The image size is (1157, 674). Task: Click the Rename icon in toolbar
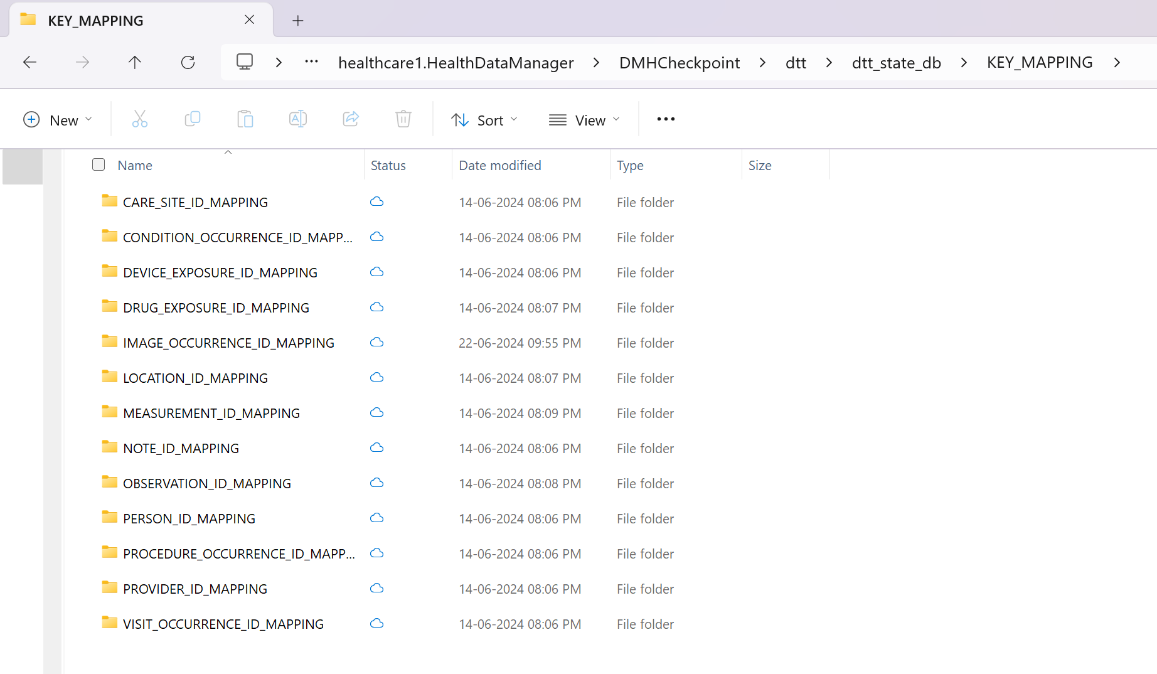[298, 119]
